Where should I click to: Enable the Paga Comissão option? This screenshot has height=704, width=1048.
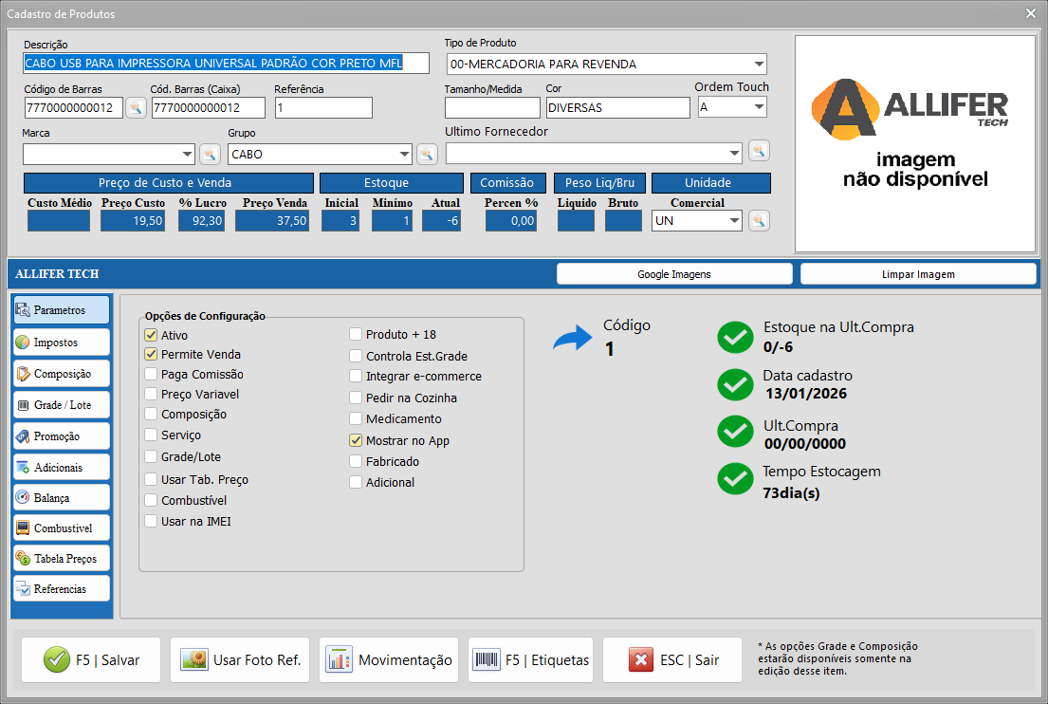pos(151,374)
